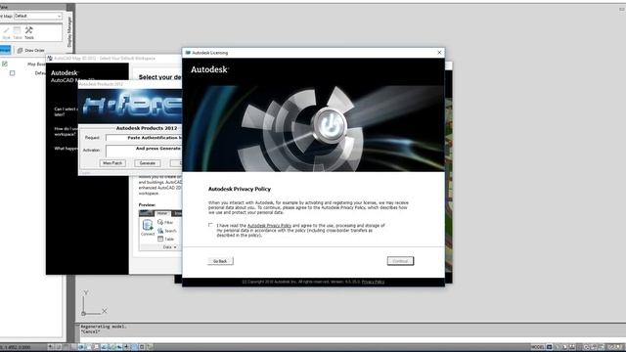626x352 pixels.
Task: Click the 'What happens' help question in the workspace dialog
Action: [66, 149]
